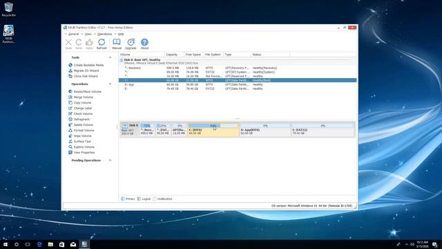The image size is (442, 249).
Task: Sort by the Free Space column header
Action: (x=193, y=54)
